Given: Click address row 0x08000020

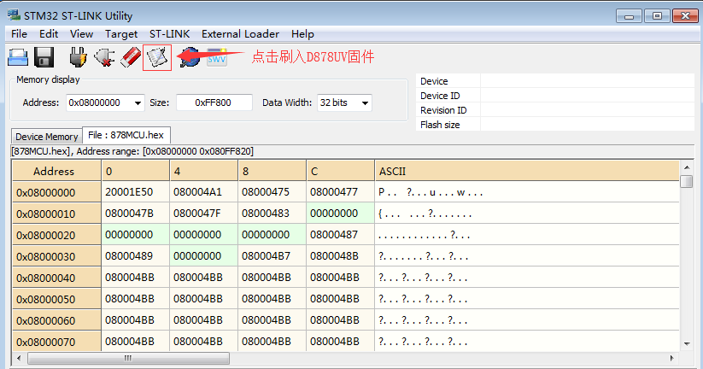Looking at the screenshot, I should coord(56,235).
